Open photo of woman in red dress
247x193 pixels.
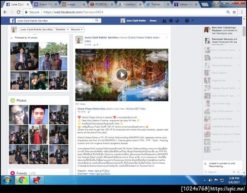coord(39,135)
